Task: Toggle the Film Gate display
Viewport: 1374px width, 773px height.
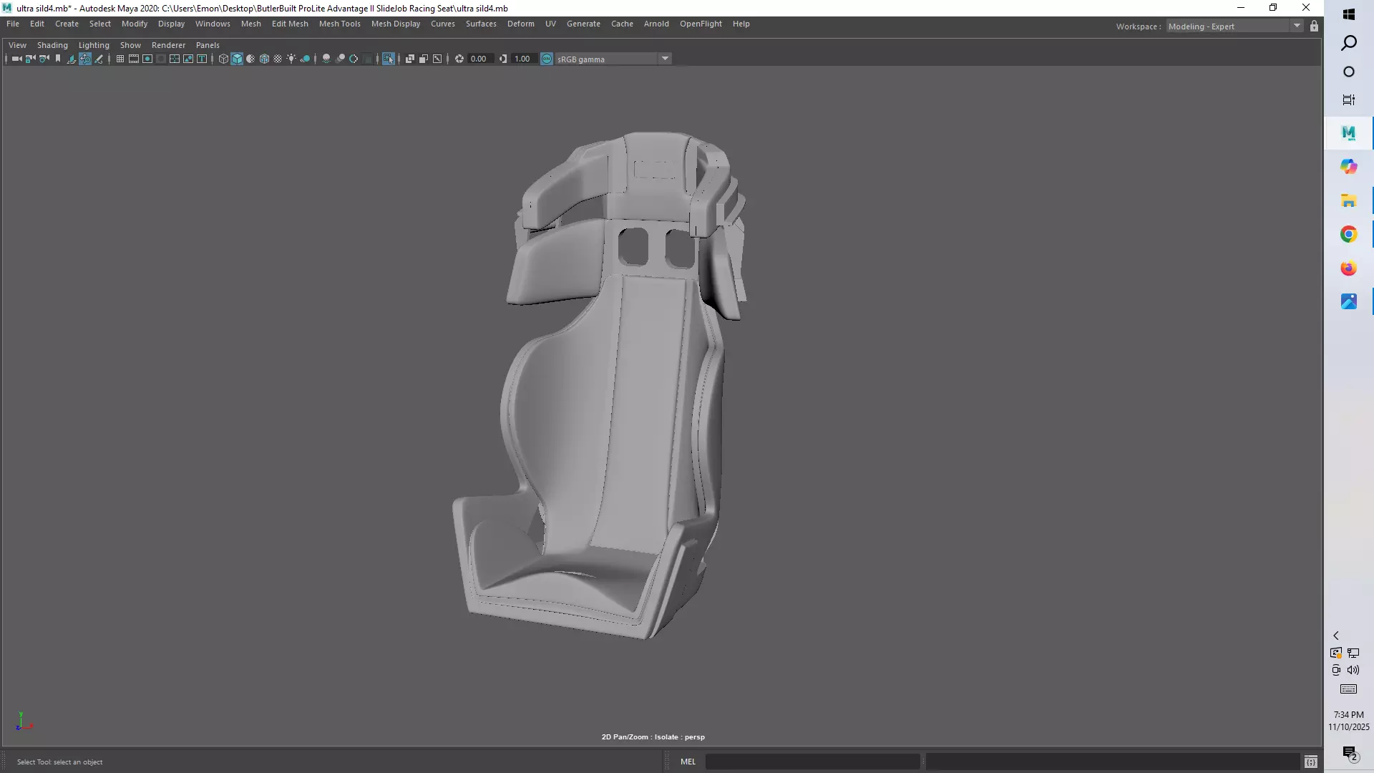Action: (x=134, y=59)
